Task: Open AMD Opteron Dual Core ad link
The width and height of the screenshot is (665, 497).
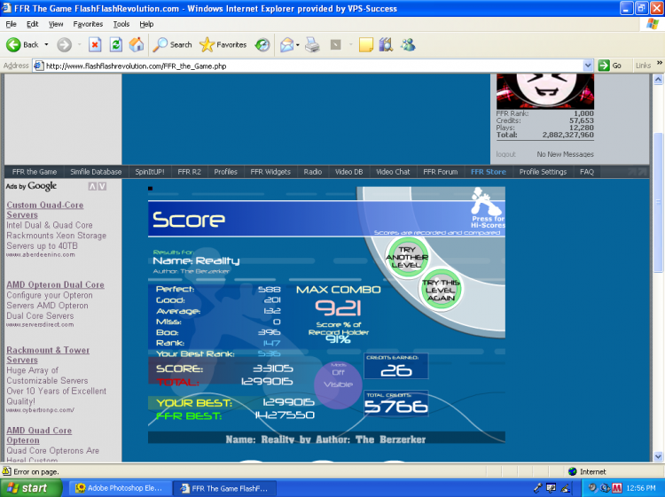Action: tap(55, 284)
